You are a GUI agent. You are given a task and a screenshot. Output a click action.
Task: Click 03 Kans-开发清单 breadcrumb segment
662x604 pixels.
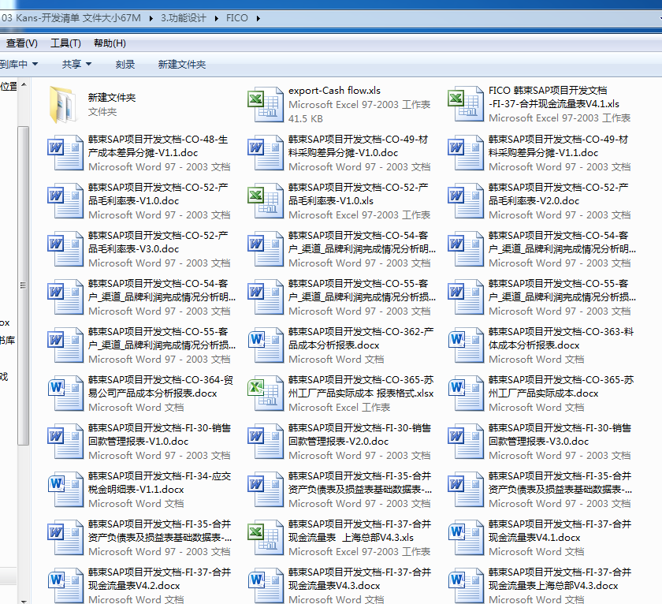71,18
